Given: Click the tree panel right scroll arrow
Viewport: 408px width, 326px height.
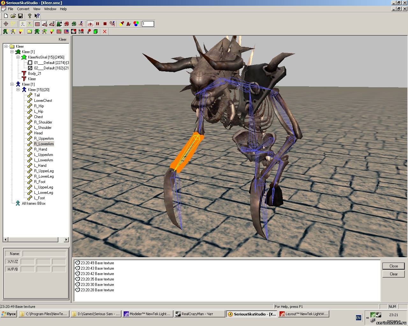Looking at the screenshot, I should [x=66, y=239].
